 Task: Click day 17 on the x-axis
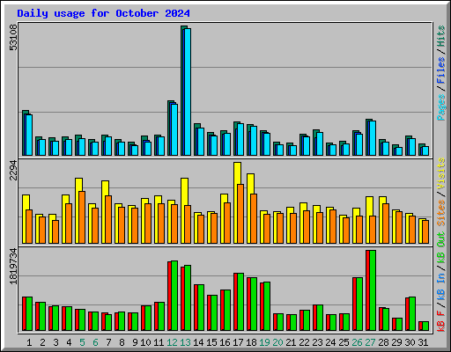tap(238, 342)
